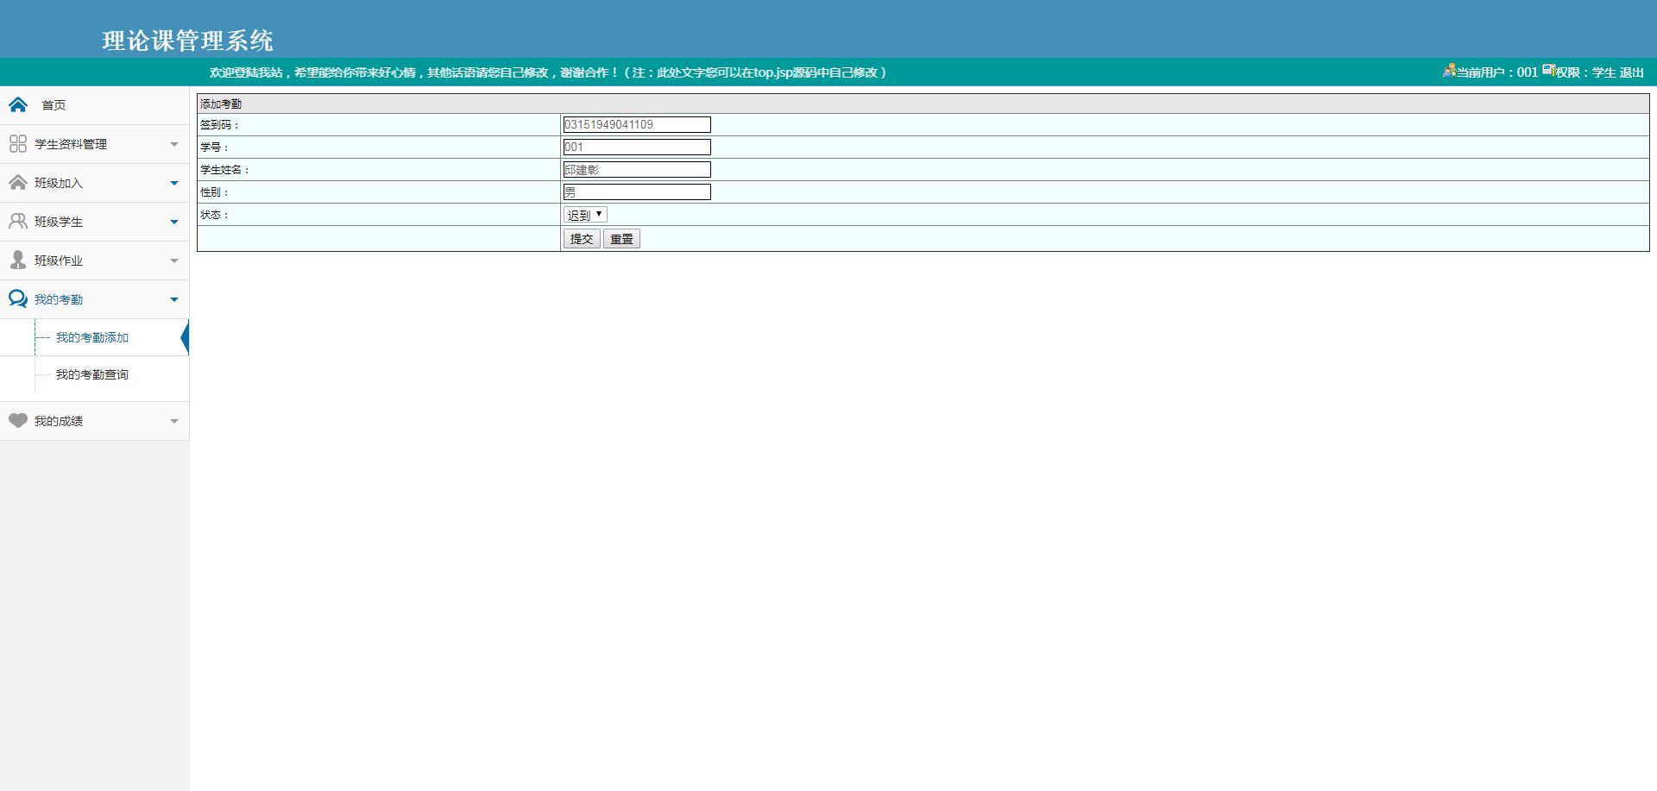Click the 学生姓名 input field

[637, 169]
